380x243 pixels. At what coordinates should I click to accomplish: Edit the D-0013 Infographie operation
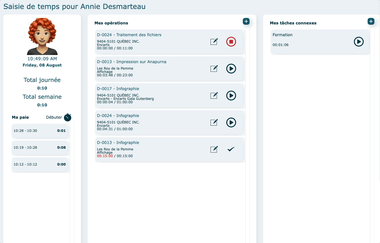pos(214,150)
